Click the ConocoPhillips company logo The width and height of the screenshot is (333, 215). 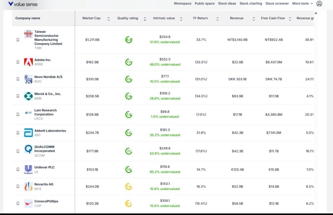pos(28,203)
